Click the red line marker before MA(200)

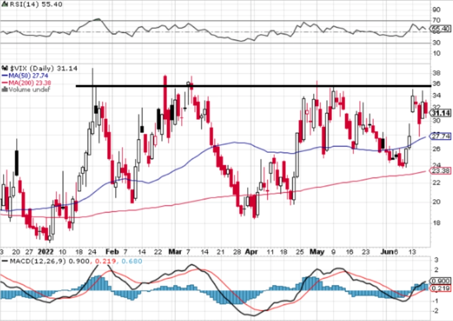click(x=5, y=83)
